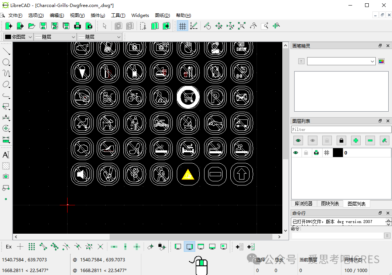
Task: Click the Zoom Auto icon with four arrows
Action: 241,26
